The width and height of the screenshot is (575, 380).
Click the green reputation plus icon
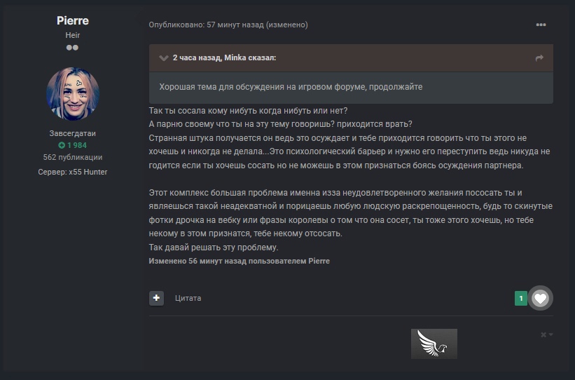pos(62,145)
